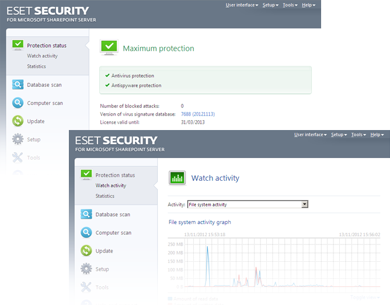Open User interface menu in back window

point(242,5)
